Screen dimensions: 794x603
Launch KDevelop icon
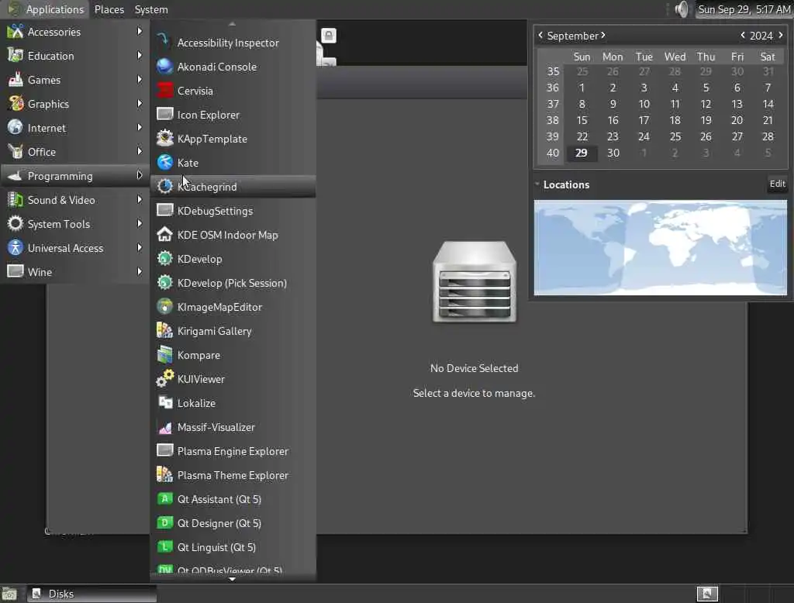(x=164, y=259)
